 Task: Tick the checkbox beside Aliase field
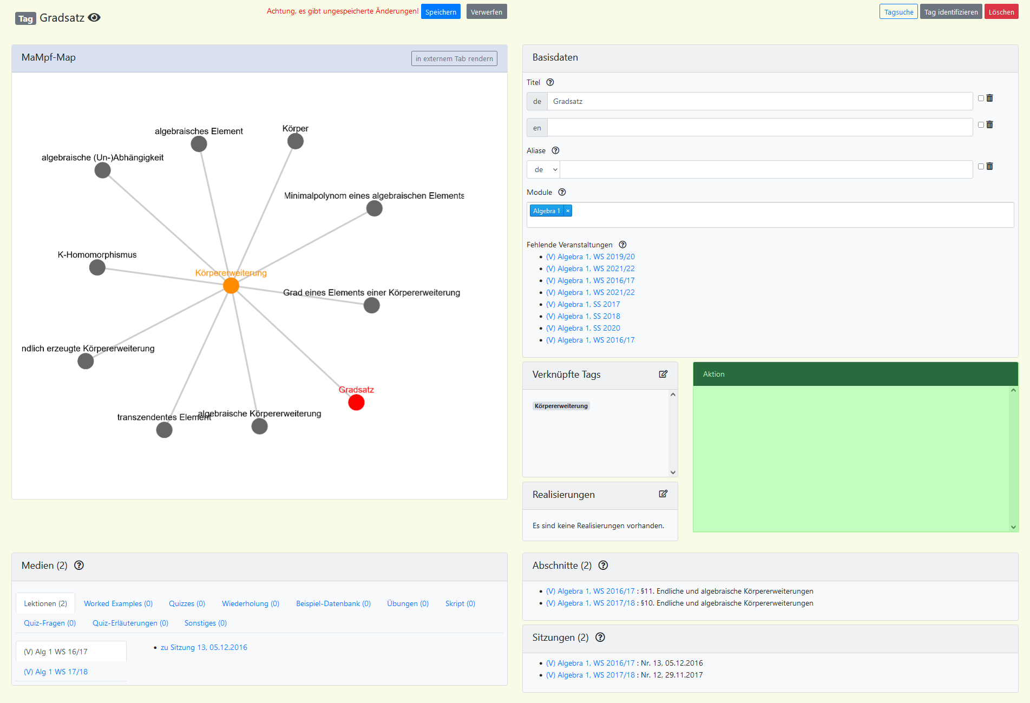(x=980, y=166)
